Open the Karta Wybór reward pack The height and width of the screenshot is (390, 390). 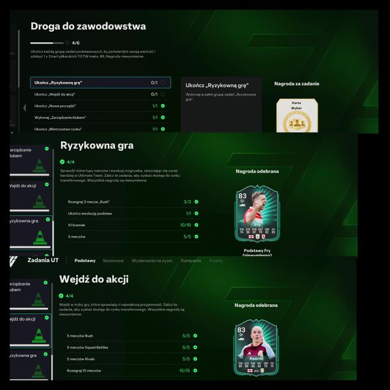coord(297,116)
